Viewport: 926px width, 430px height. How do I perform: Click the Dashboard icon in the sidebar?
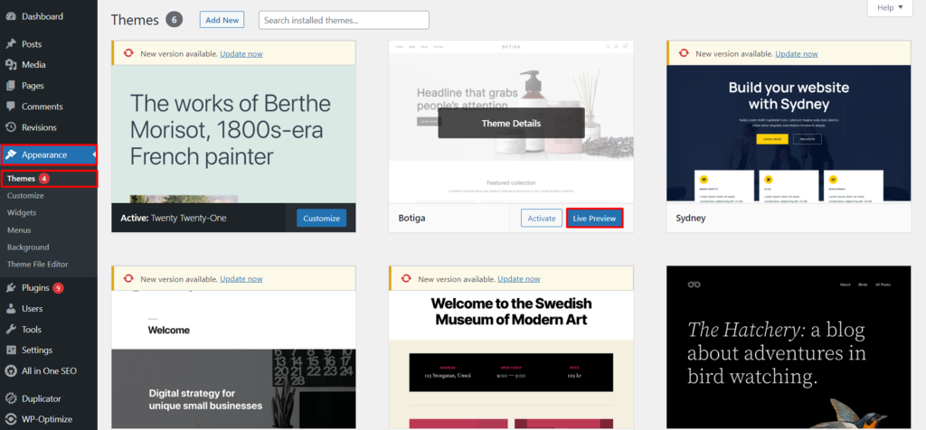pos(11,16)
